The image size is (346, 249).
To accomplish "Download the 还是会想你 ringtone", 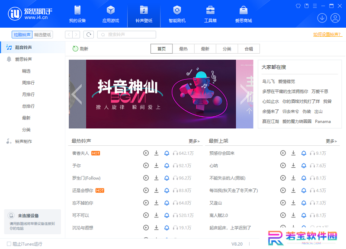I will pyautogui.click(x=156, y=190).
